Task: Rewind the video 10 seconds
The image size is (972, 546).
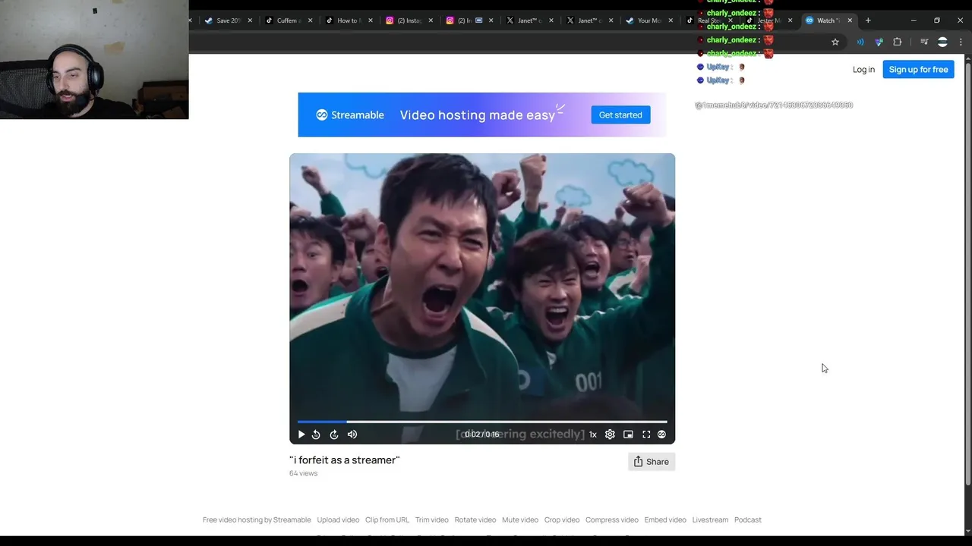Action: click(x=316, y=435)
